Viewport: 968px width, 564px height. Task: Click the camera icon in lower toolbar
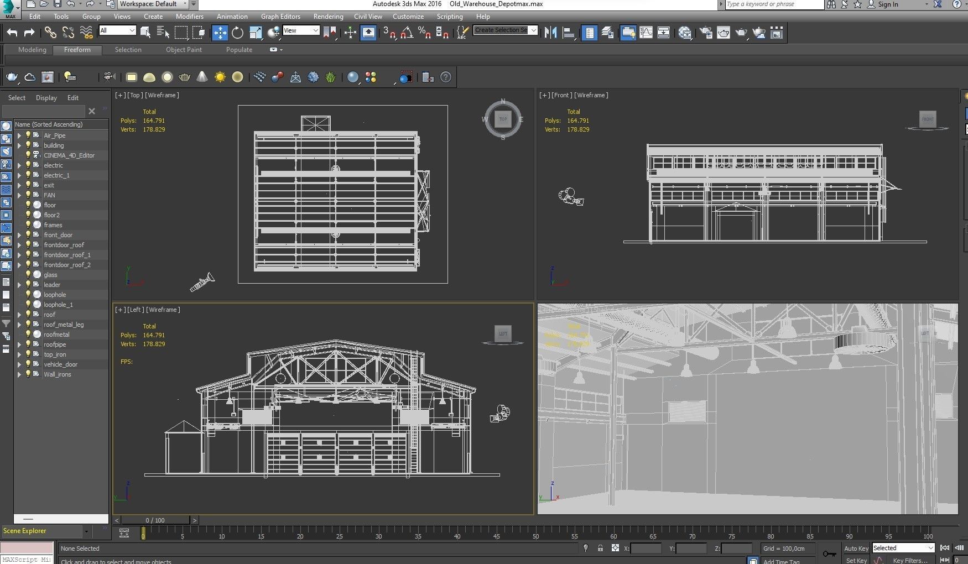(109, 77)
